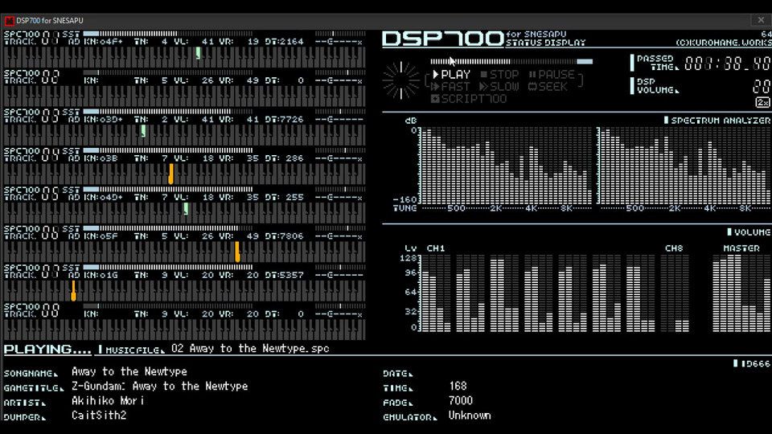This screenshot has width=772, height=434.
Task: Click the game title 'Z-Gundam: Away to the Newtype'
Action: [x=159, y=387]
